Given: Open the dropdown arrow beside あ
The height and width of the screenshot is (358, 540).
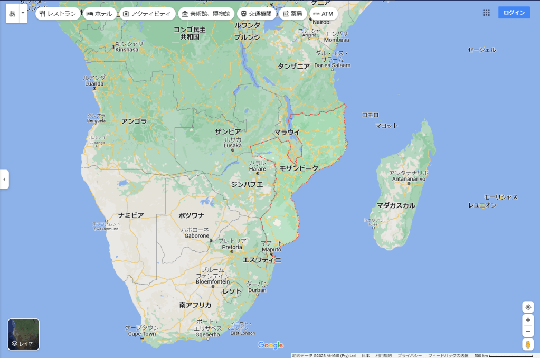Looking at the screenshot, I should click(x=23, y=13).
